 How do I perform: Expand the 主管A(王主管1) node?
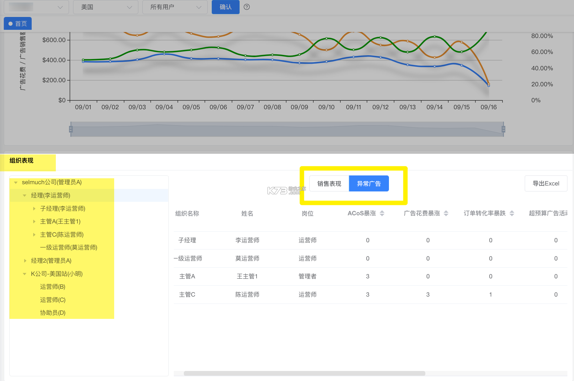coord(34,222)
